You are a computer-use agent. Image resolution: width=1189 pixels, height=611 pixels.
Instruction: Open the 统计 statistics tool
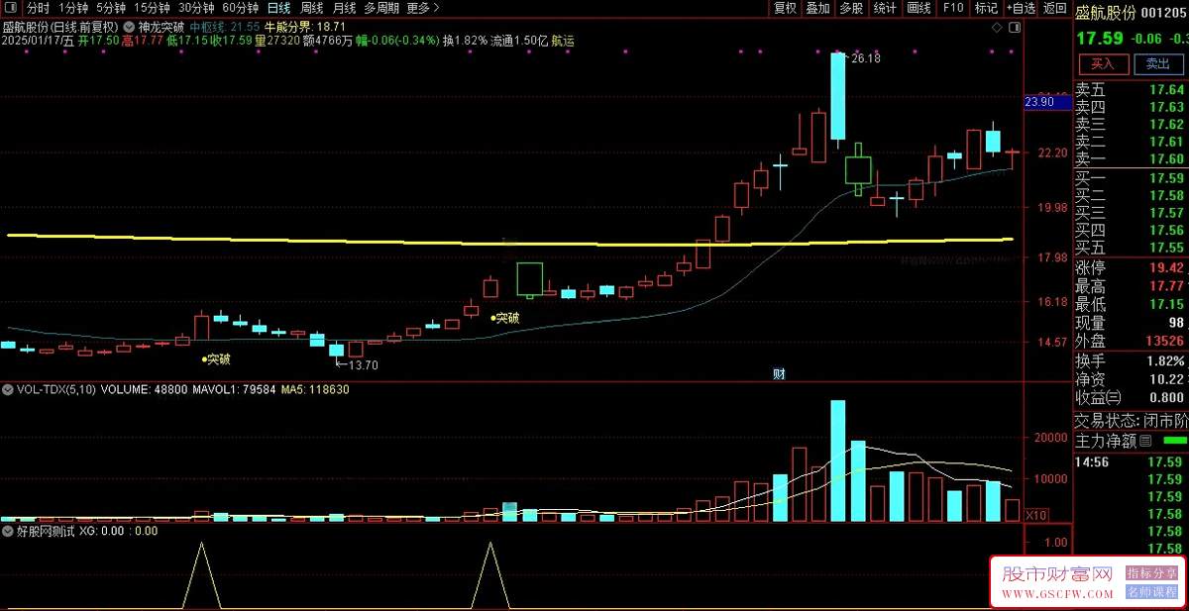(x=885, y=8)
